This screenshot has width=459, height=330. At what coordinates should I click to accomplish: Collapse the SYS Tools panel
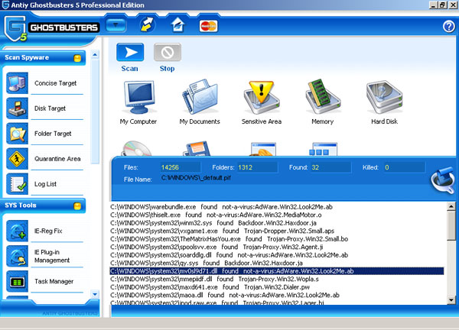click(77, 206)
